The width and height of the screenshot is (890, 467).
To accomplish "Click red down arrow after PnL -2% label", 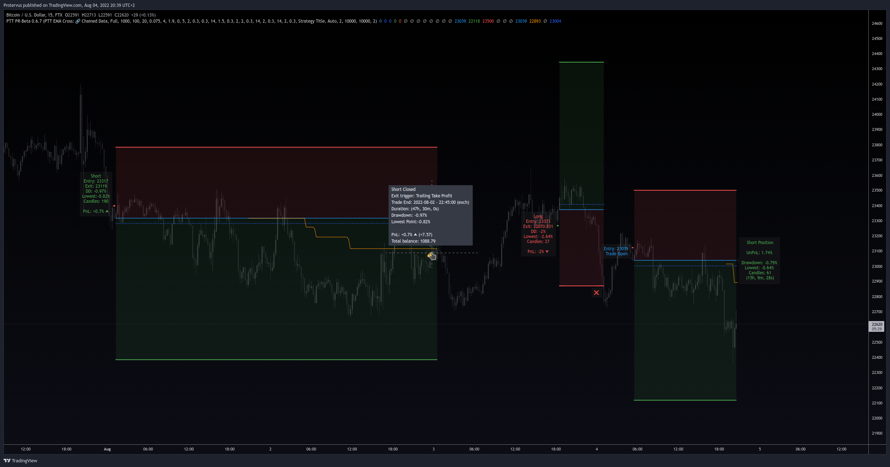I will [547, 252].
